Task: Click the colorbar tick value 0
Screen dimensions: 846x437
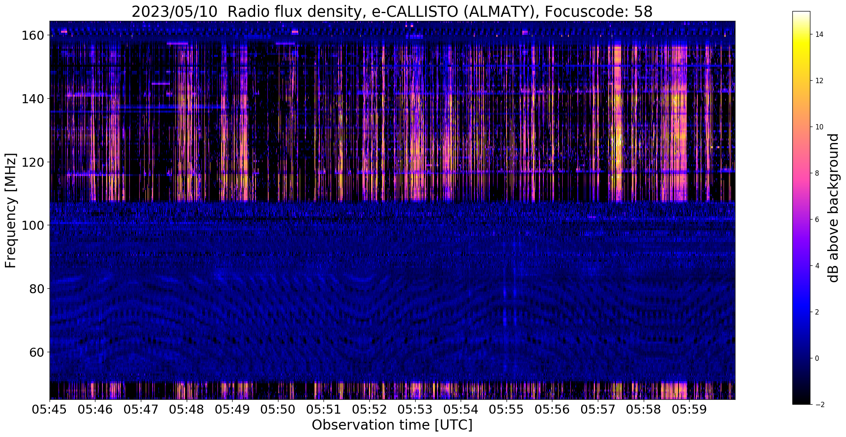Action: coord(817,358)
